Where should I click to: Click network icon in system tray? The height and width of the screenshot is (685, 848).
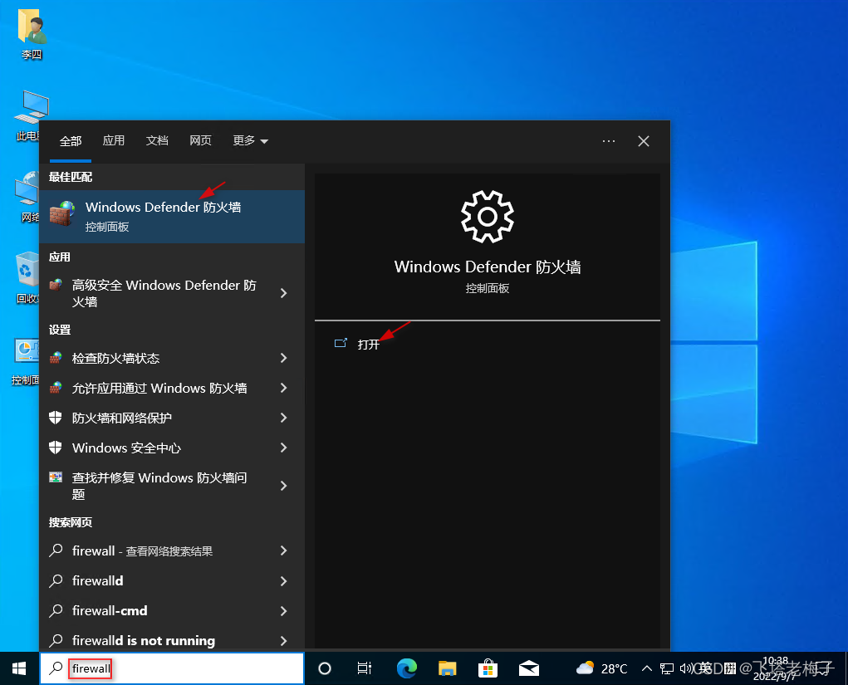pyautogui.click(x=667, y=668)
